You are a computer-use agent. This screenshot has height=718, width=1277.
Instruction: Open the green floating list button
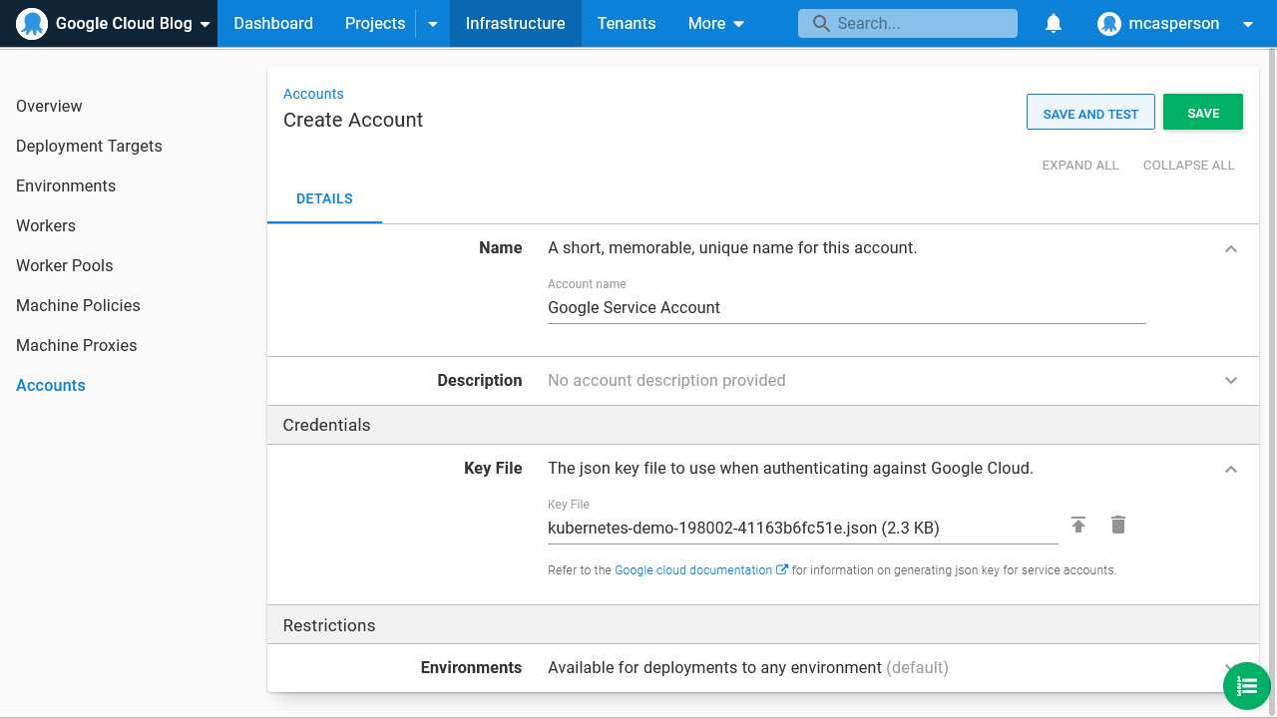pos(1246,686)
